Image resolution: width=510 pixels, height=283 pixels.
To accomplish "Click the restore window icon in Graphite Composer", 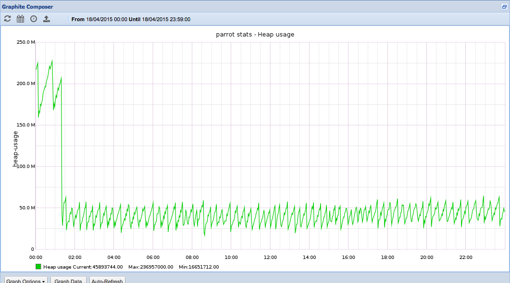I will click(x=504, y=7).
